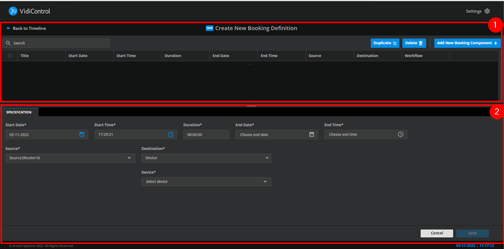Sort by the Workflow column header
Screen dimensions: 504x249
pyautogui.click(x=413, y=56)
